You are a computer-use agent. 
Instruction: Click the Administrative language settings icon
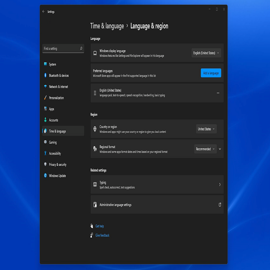pos(95,204)
